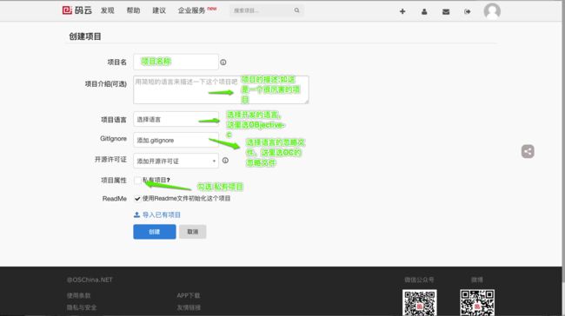Click the blue 创建 button
The height and width of the screenshot is (316, 565).
click(155, 232)
